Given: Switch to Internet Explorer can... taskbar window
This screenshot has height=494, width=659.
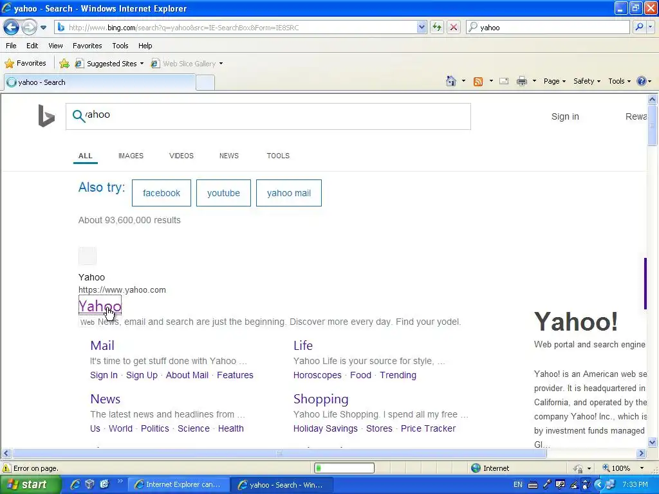Looking at the screenshot, I should (x=179, y=485).
